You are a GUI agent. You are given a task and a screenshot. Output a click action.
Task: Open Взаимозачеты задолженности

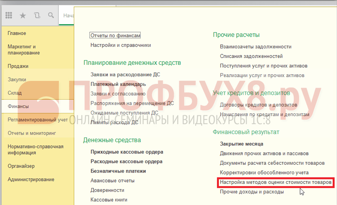coord(255,47)
